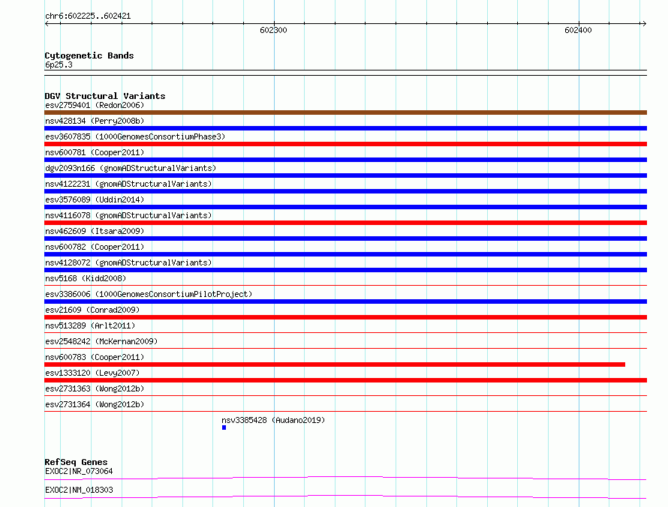Image resolution: width=668 pixels, height=507 pixels.
Task: Select the nsv428134 (Perry2008b) label
Action: (95, 121)
